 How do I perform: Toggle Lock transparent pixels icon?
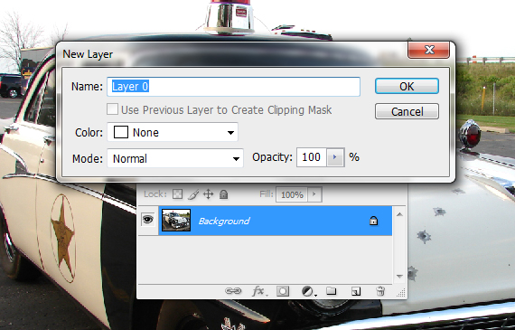coord(177,194)
